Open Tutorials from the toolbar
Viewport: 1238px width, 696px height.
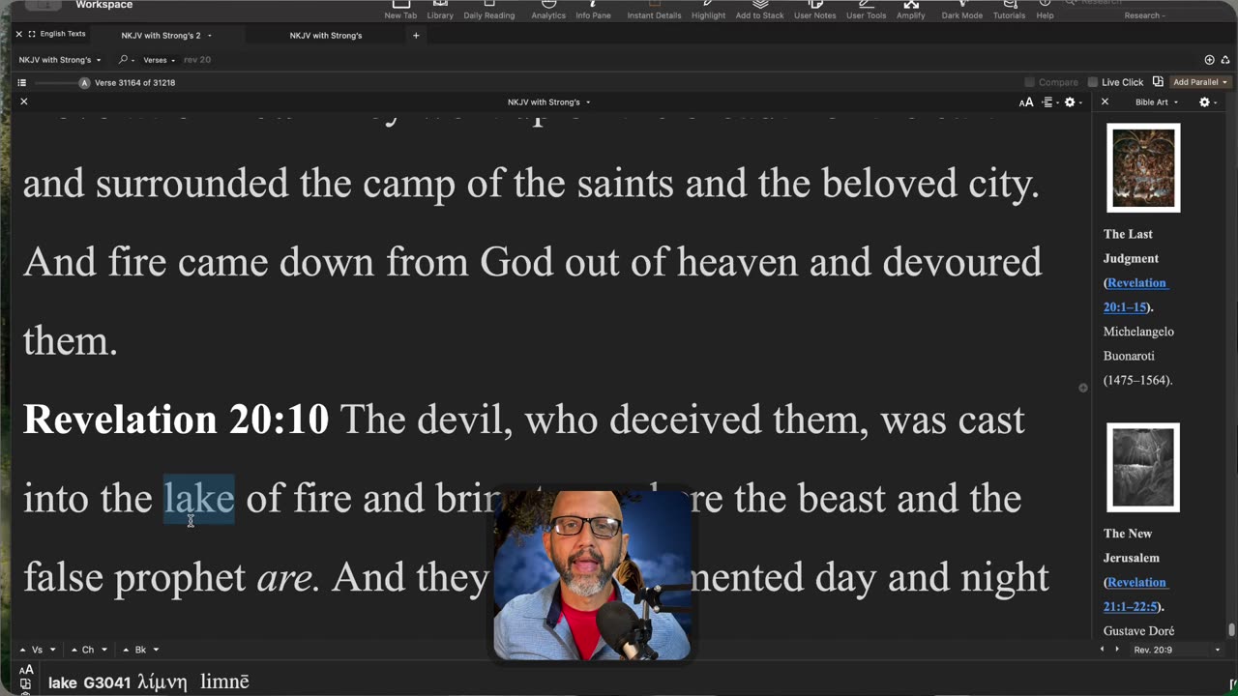point(1009,10)
